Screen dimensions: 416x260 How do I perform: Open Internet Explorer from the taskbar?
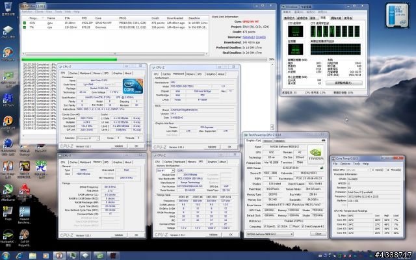pos(19,255)
